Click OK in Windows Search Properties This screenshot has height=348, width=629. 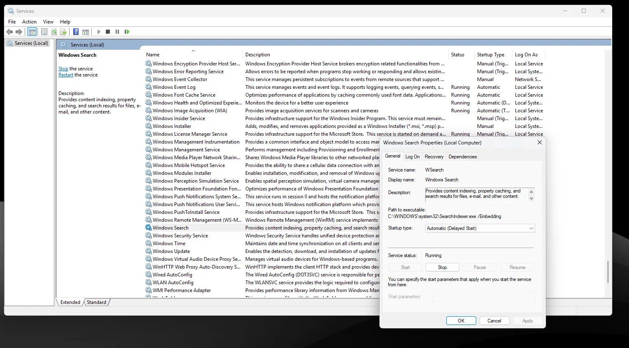461,320
